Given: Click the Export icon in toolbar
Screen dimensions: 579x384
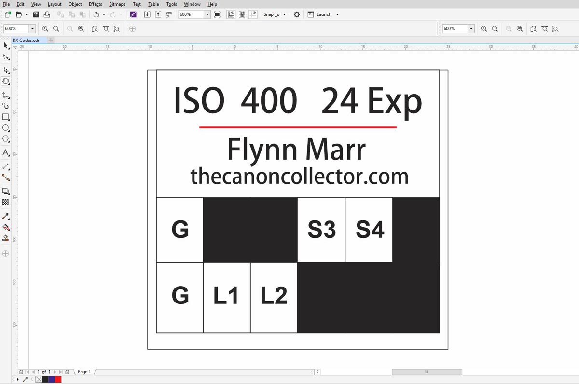Looking at the screenshot, I should (158, 14).
